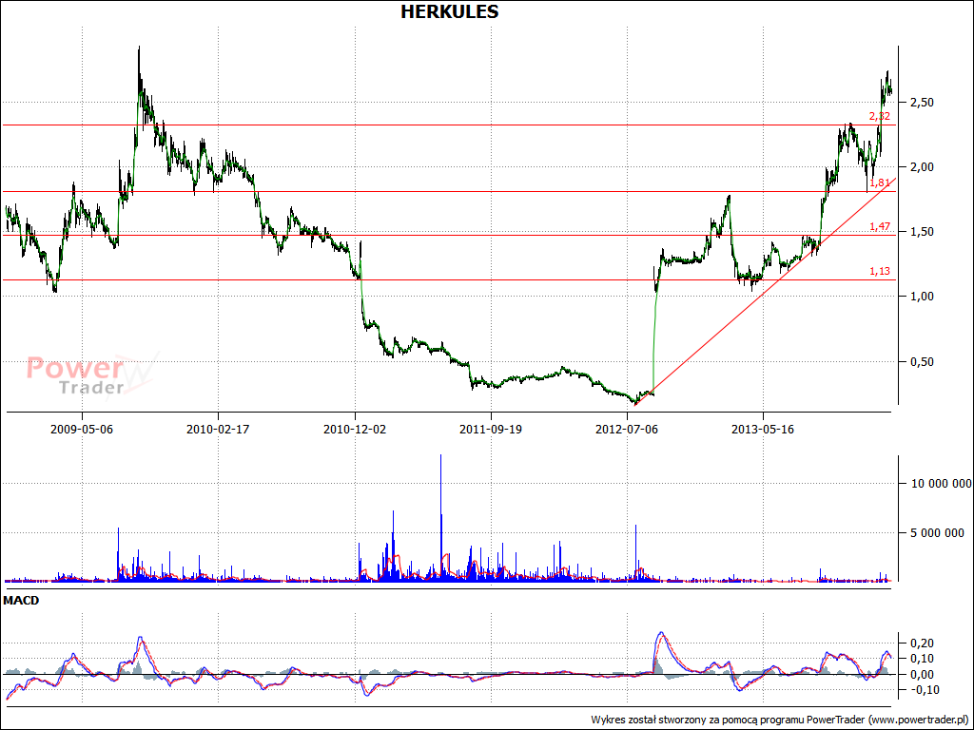The width and height of the screenshot is (974, 730).
Task: Click the PowerTrader credit text at bottom
Action: tap(779, 720)
